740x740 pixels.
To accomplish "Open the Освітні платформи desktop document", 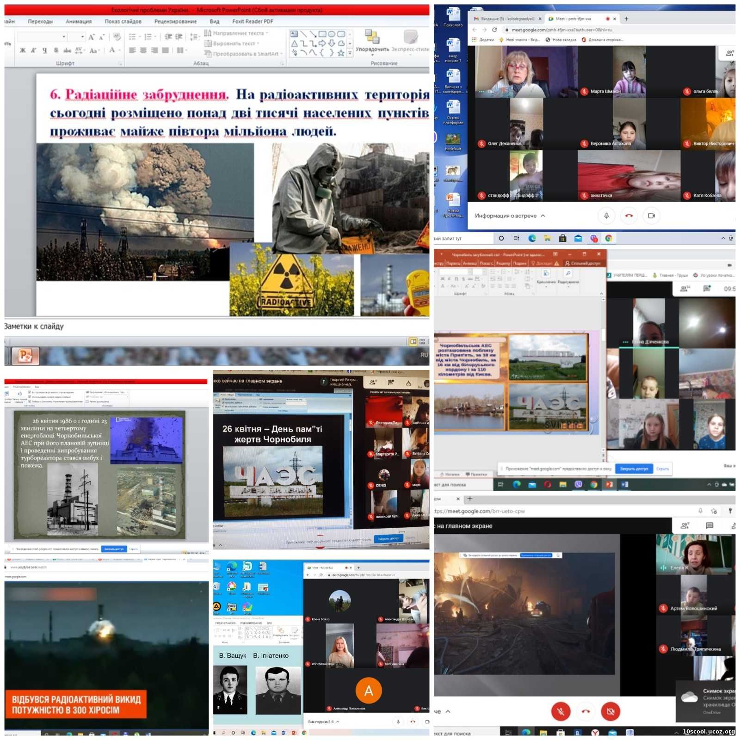I will point(452,112).
